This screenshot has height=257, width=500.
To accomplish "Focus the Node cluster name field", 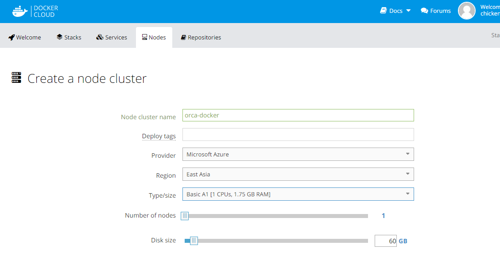I will coord(298,115).
